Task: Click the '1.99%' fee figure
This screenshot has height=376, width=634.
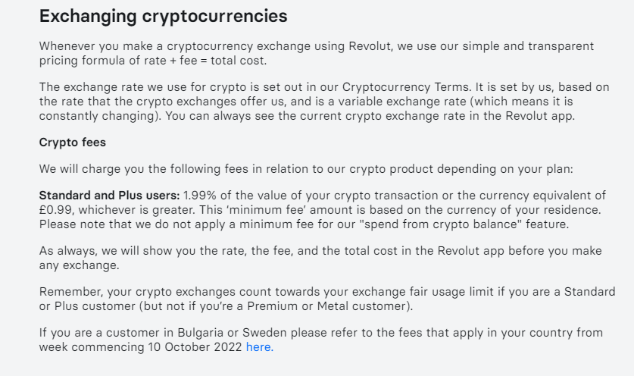Action: (x=200, y=196)
